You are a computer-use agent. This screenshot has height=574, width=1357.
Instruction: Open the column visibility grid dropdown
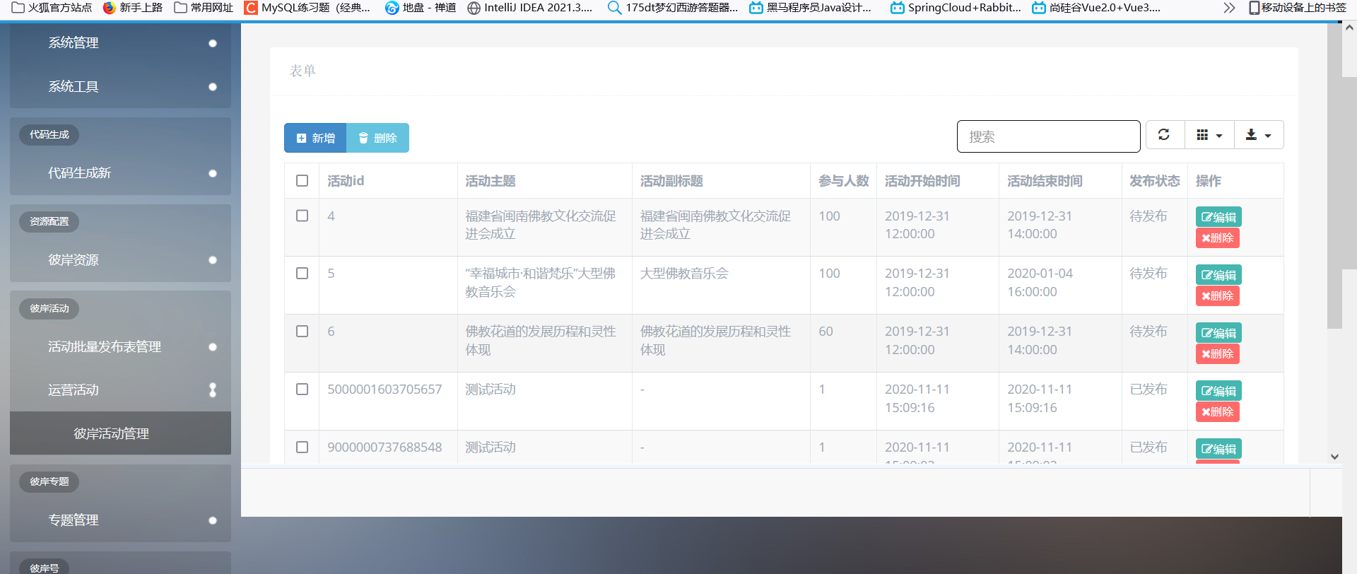click(x=1209, y=134)
